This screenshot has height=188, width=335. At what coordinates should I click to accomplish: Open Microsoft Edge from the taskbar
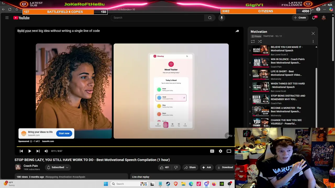tap(191, 184)
